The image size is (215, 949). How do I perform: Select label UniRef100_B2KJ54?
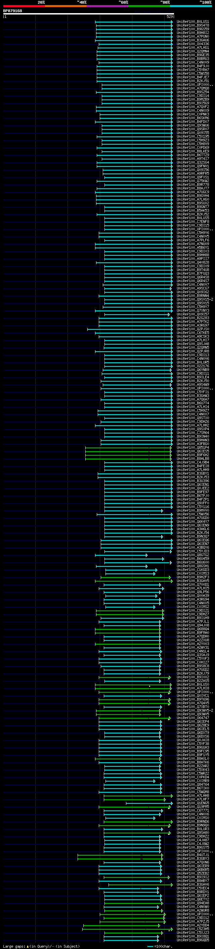coord(192,533)
